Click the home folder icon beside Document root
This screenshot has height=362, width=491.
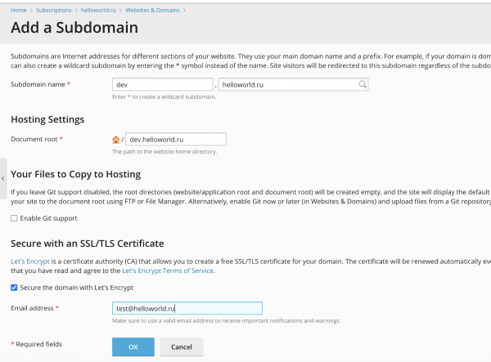point(116,140)
